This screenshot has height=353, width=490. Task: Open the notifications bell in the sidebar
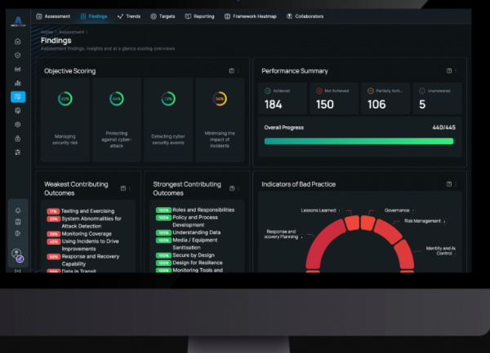point(18,210)
